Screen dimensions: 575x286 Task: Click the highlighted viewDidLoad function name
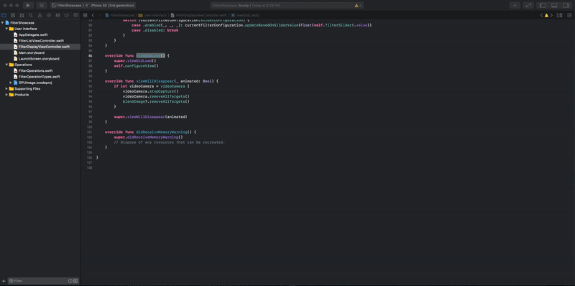(150, 56)
